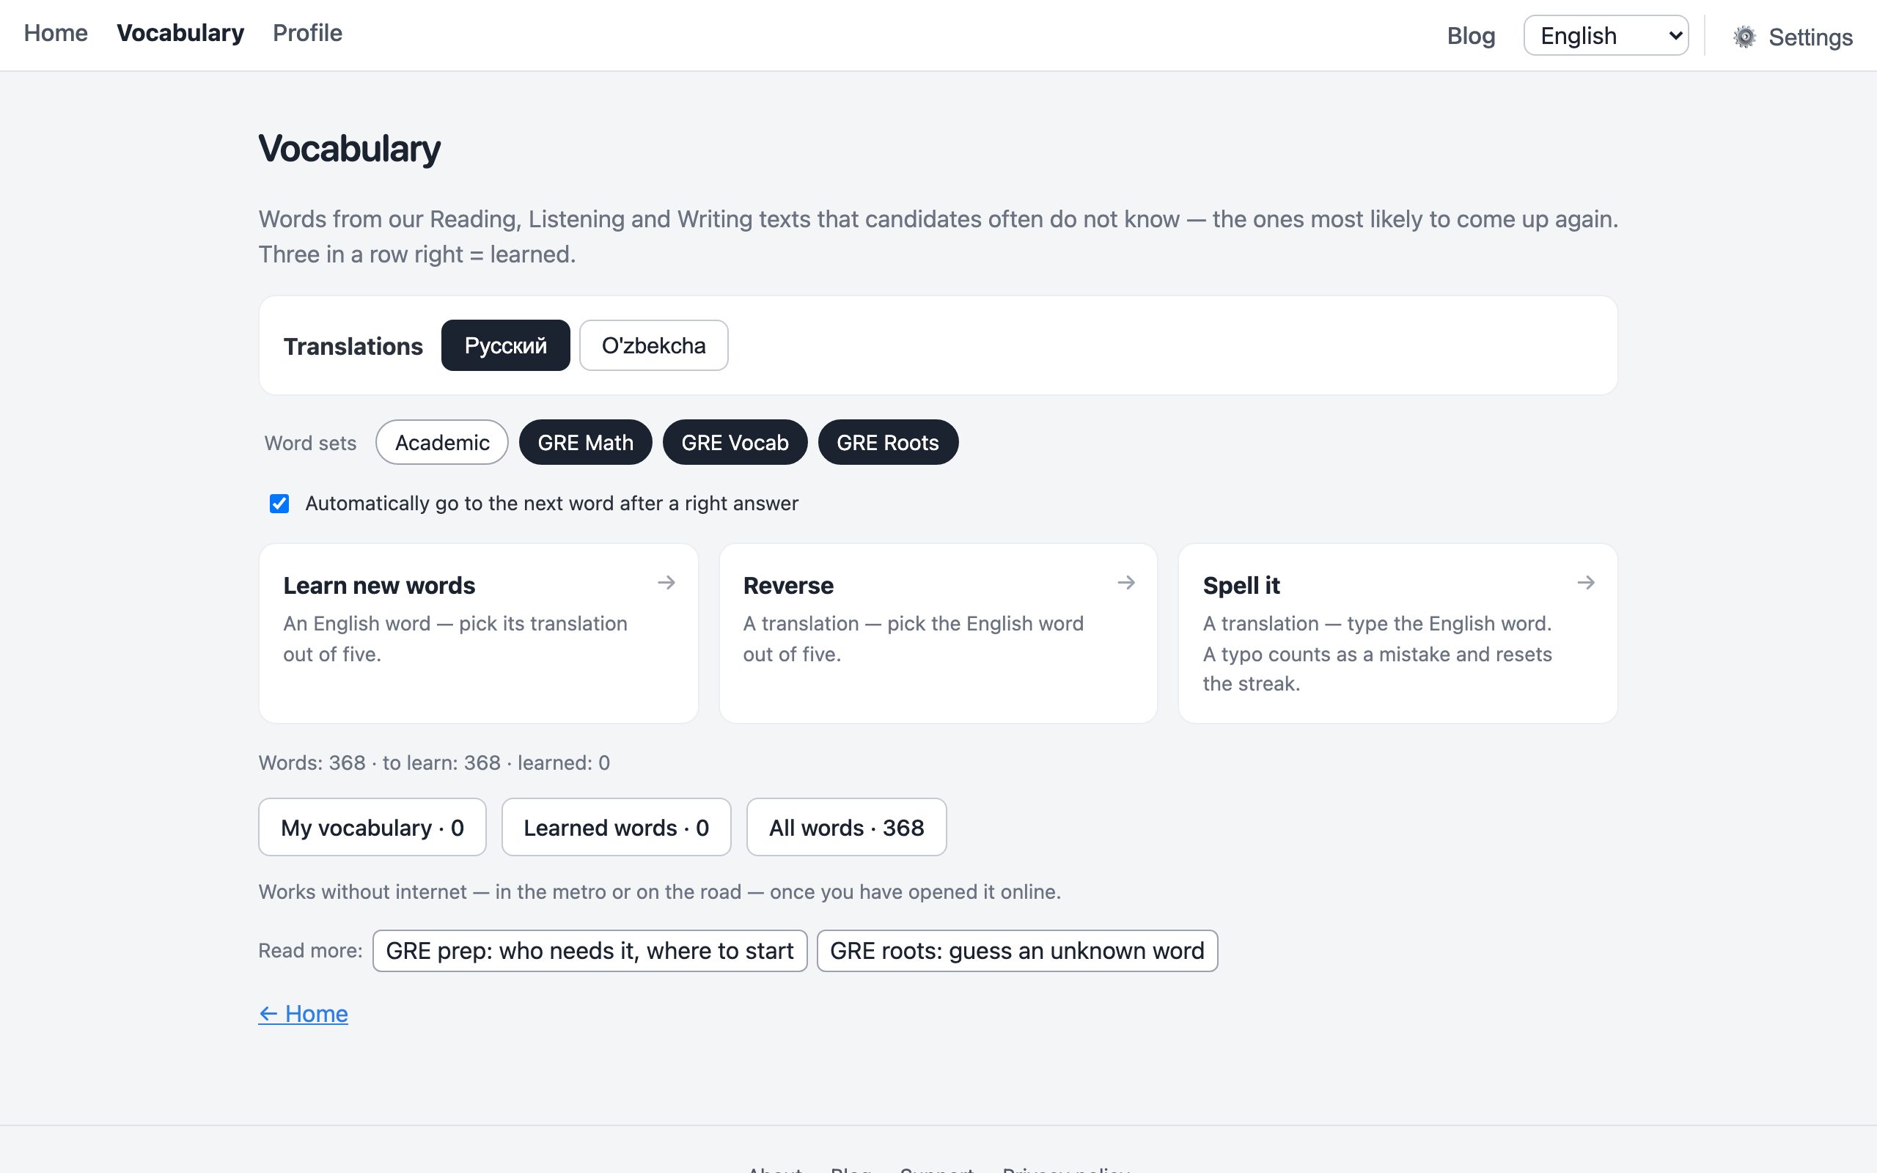Uncheck auto-advance to next word checkbox

point(279,504)
